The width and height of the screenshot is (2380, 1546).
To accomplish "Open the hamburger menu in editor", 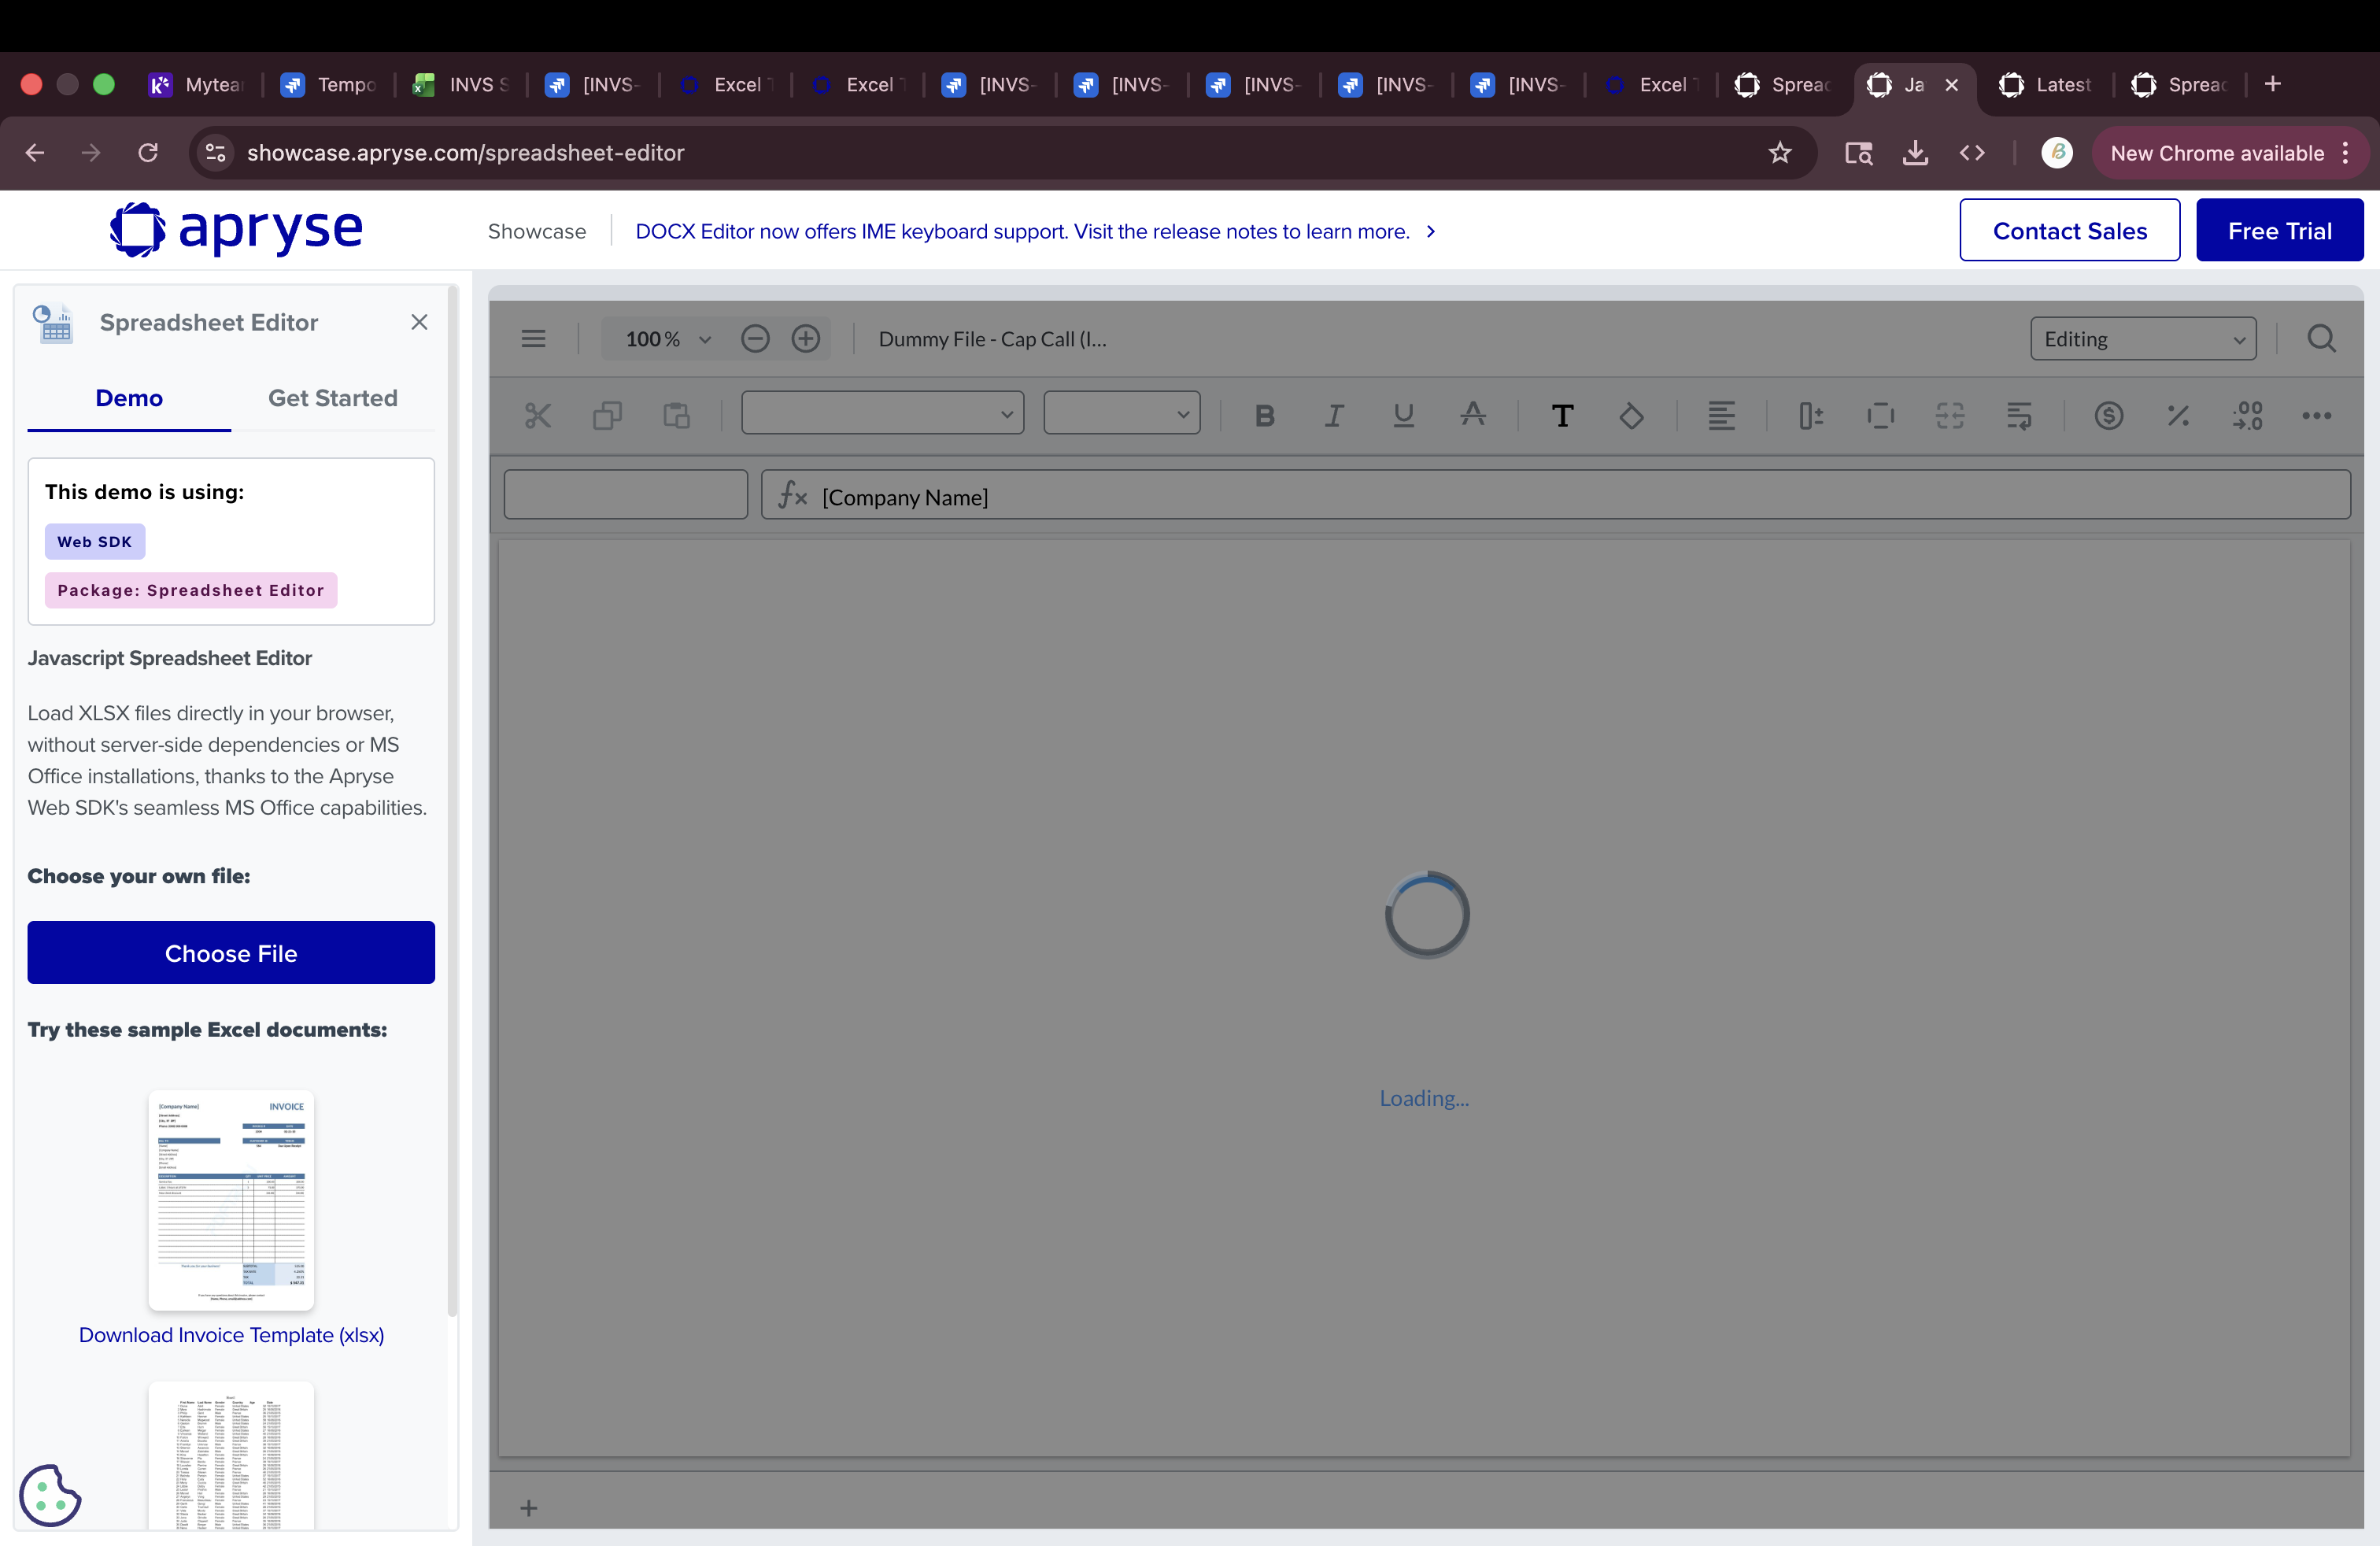I will coord(534,339).
